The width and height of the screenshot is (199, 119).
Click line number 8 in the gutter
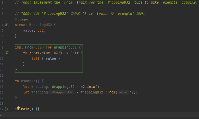pyautogui.click(x=2, y=47)
